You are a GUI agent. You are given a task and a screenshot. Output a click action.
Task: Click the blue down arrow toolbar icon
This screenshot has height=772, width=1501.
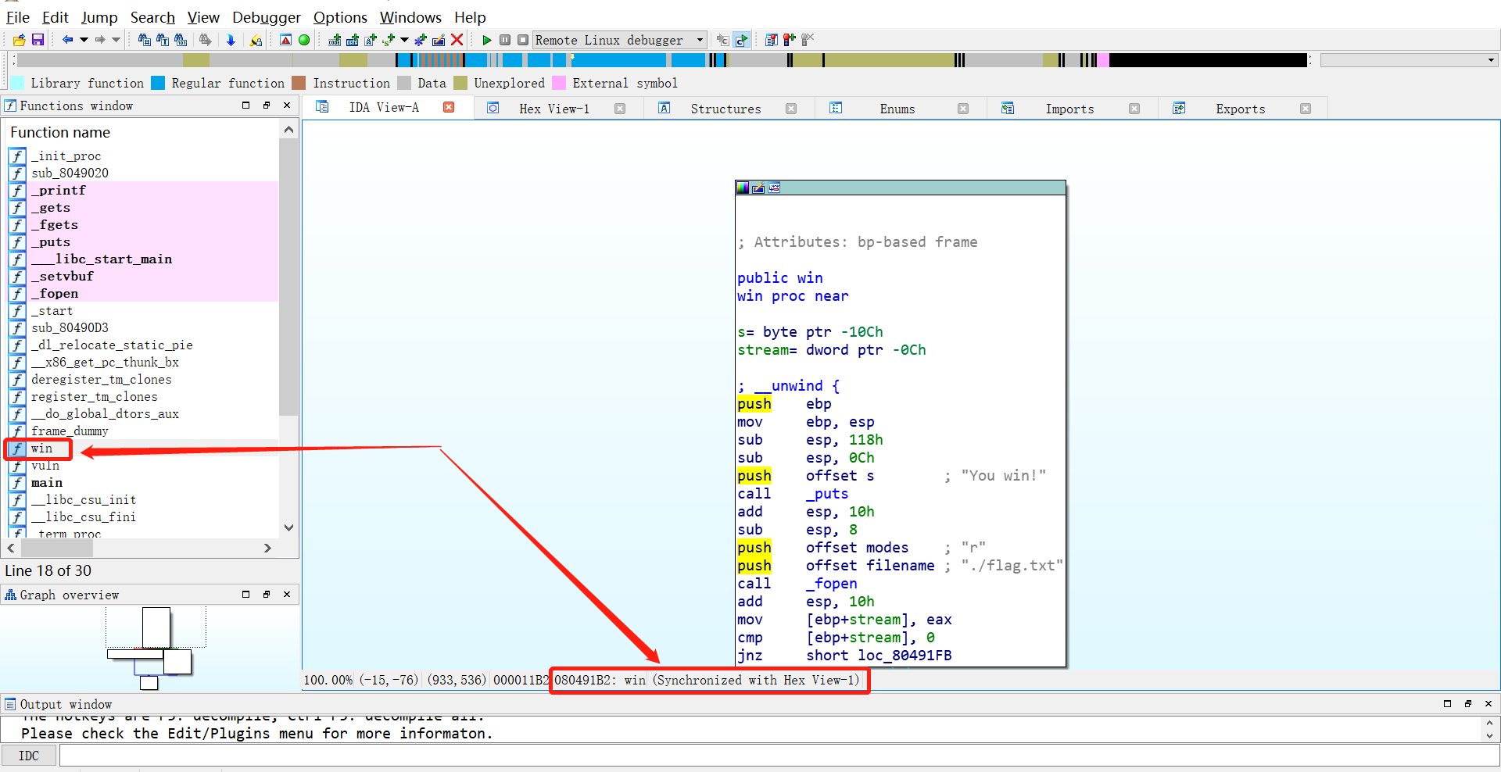tap(231, 40)
